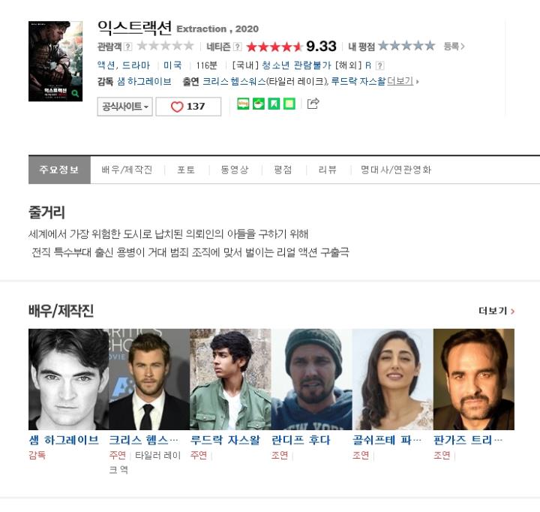Open the 동영상 tab
The width and height of the screenshot is (540, 512).
235,170
